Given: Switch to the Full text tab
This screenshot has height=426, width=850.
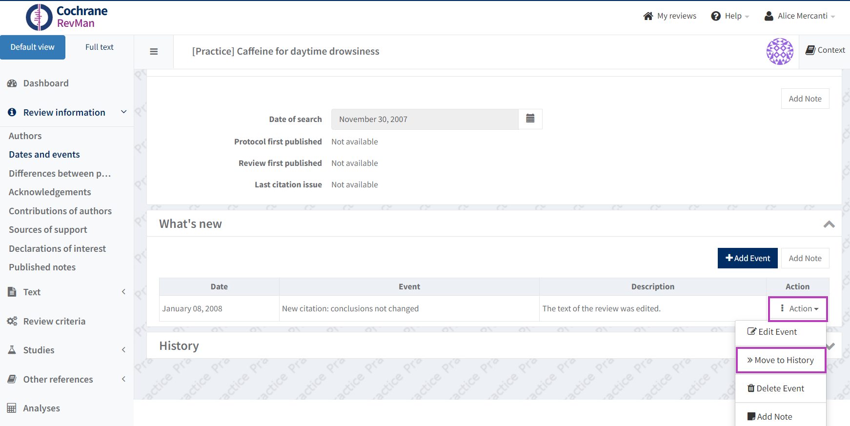Looking at the screenshot, I should point(99,47).
